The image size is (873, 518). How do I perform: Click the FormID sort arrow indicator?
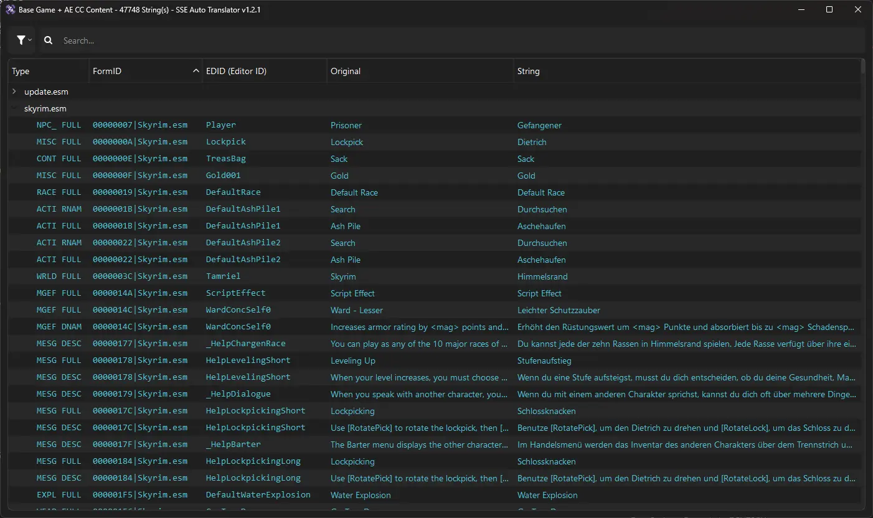196,72
